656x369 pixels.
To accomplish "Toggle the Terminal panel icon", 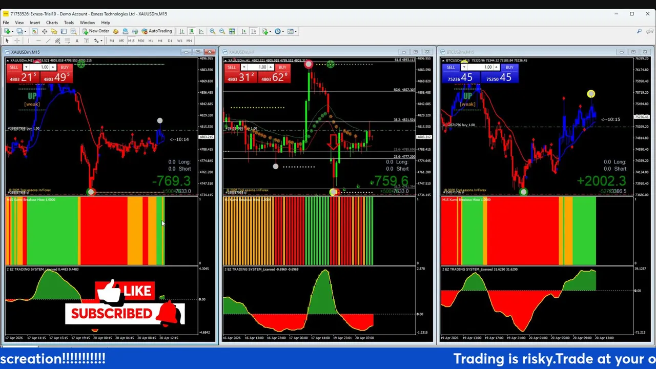I will click(x=64, y=31).
